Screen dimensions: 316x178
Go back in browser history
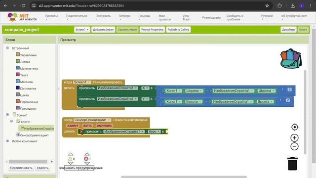click(x=5, y=5)
